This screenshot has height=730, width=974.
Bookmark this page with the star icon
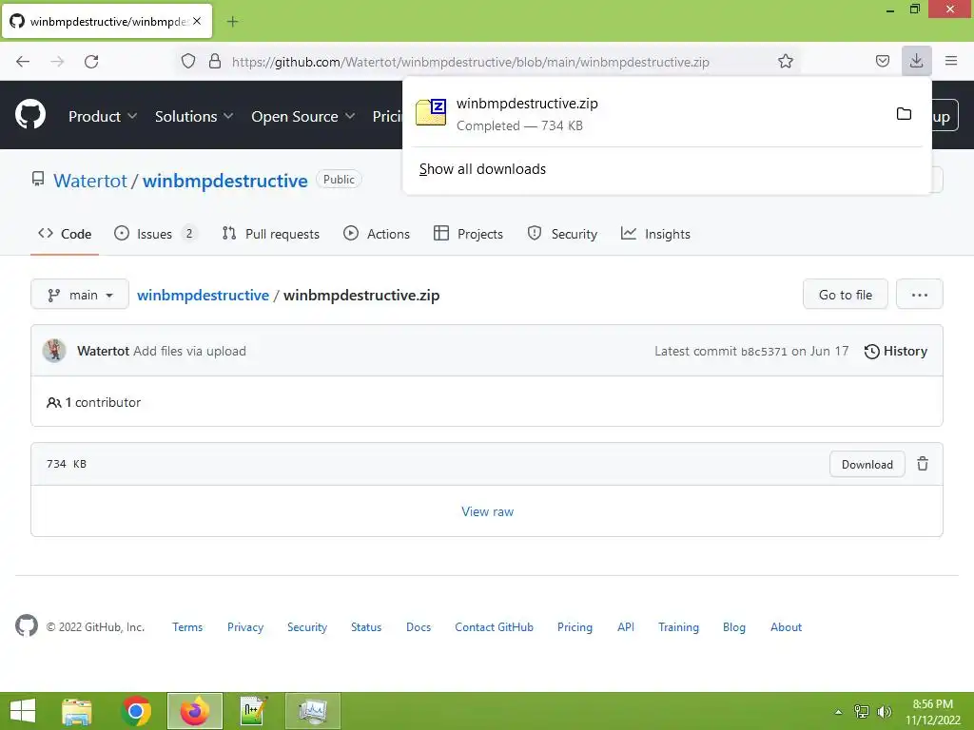pyautogui.click(x=785, y=62)
